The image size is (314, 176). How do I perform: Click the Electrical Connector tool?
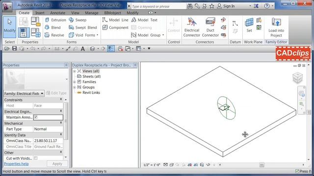click(192, 27)
